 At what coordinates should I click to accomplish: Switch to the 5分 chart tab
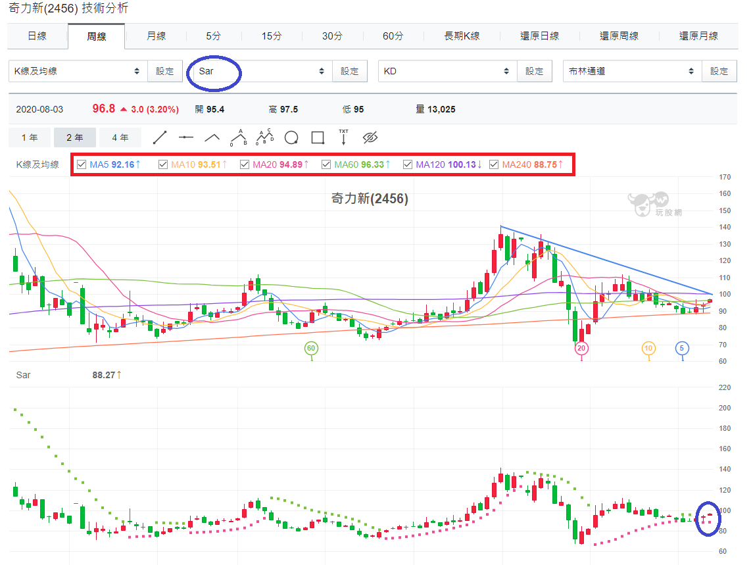[x=214, y=36]
